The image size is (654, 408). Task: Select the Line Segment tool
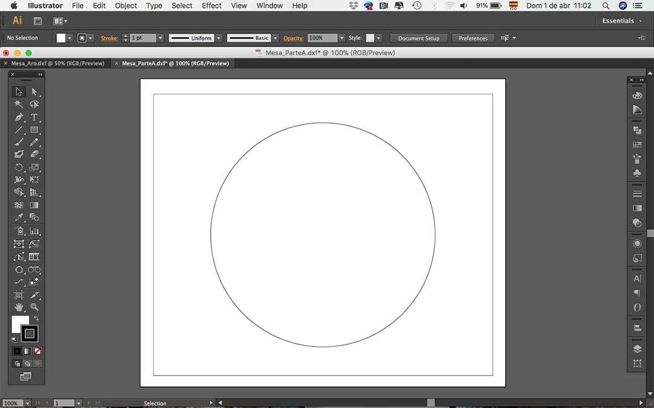19,130
